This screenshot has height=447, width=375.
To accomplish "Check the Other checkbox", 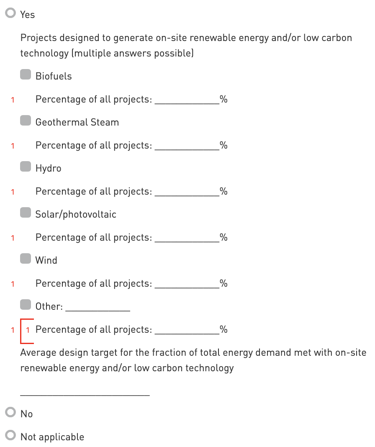I will (26, 305).
